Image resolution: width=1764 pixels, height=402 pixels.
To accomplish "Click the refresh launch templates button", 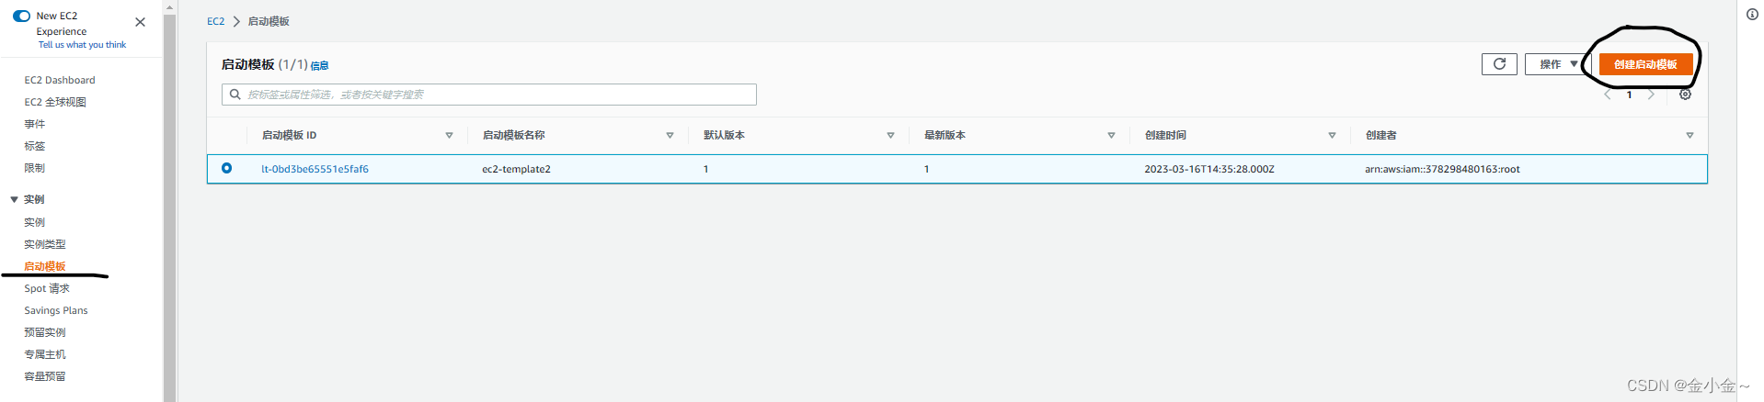I will (x=1499, y=64).
